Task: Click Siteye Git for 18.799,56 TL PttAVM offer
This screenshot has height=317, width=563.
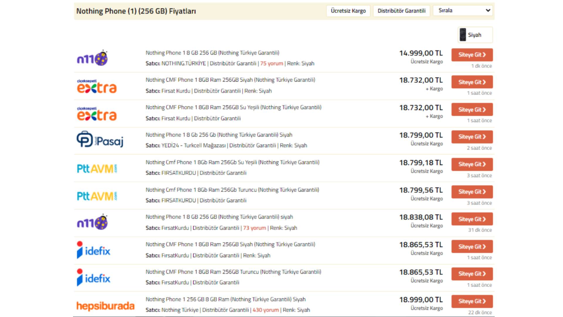Action: 472,192
